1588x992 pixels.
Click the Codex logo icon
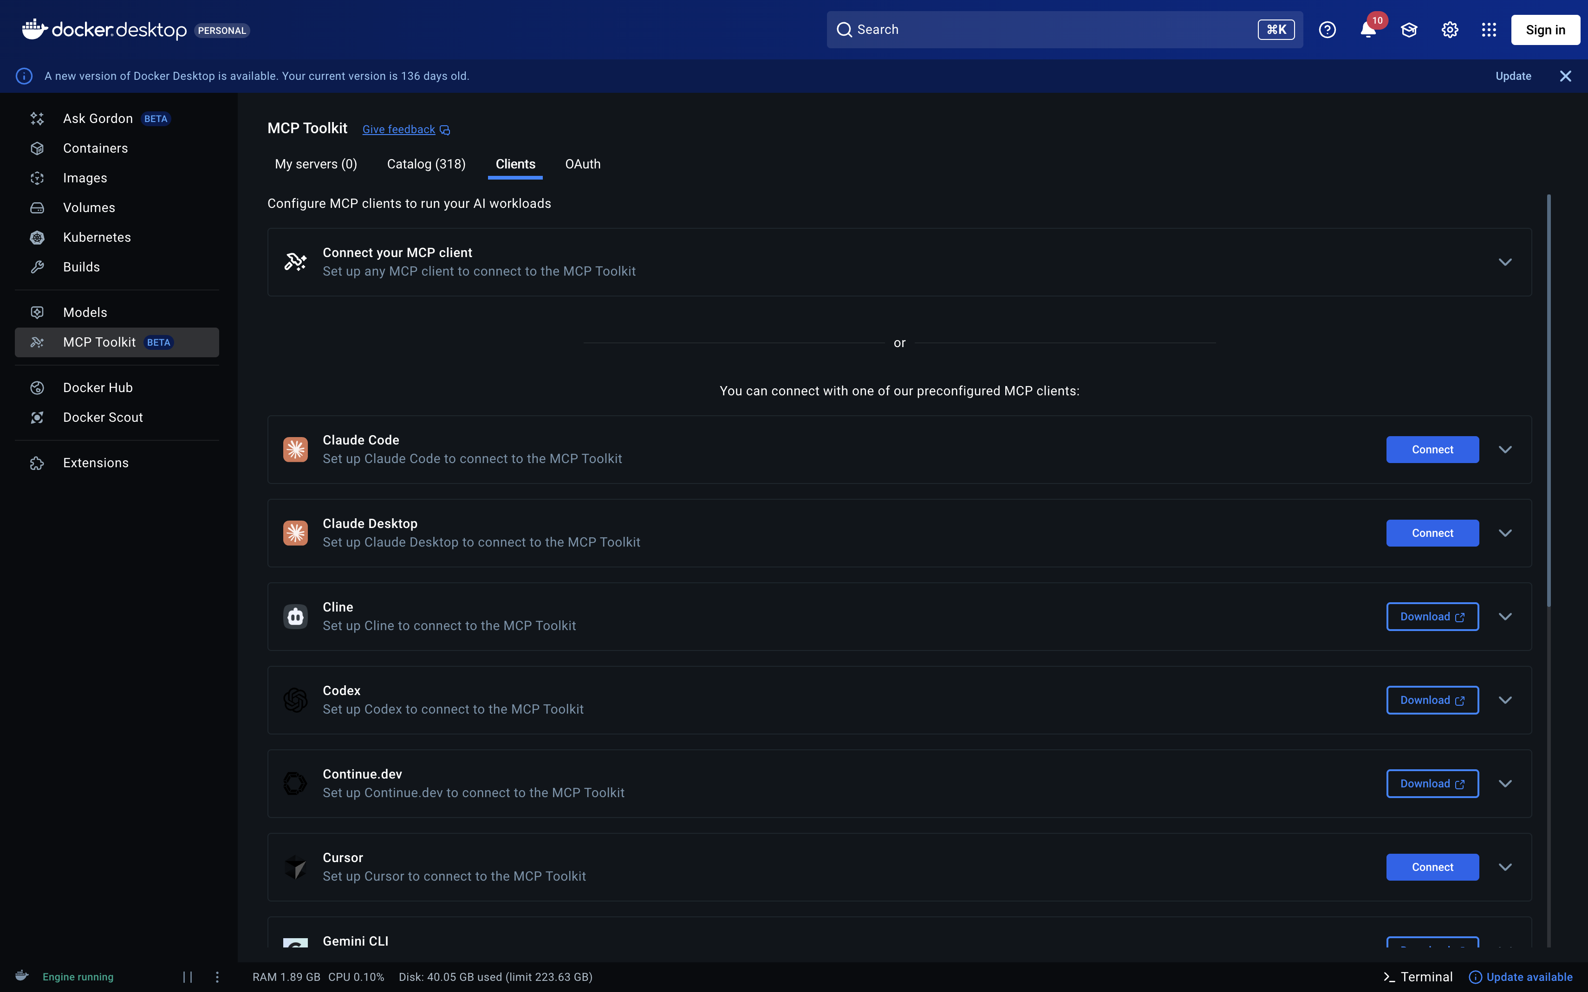pos(295,700)
